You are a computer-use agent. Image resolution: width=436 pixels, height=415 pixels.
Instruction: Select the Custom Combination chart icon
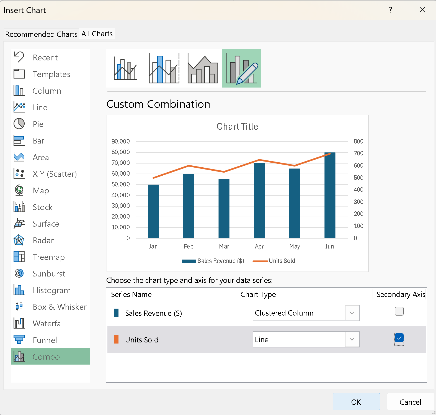[241, 68]
